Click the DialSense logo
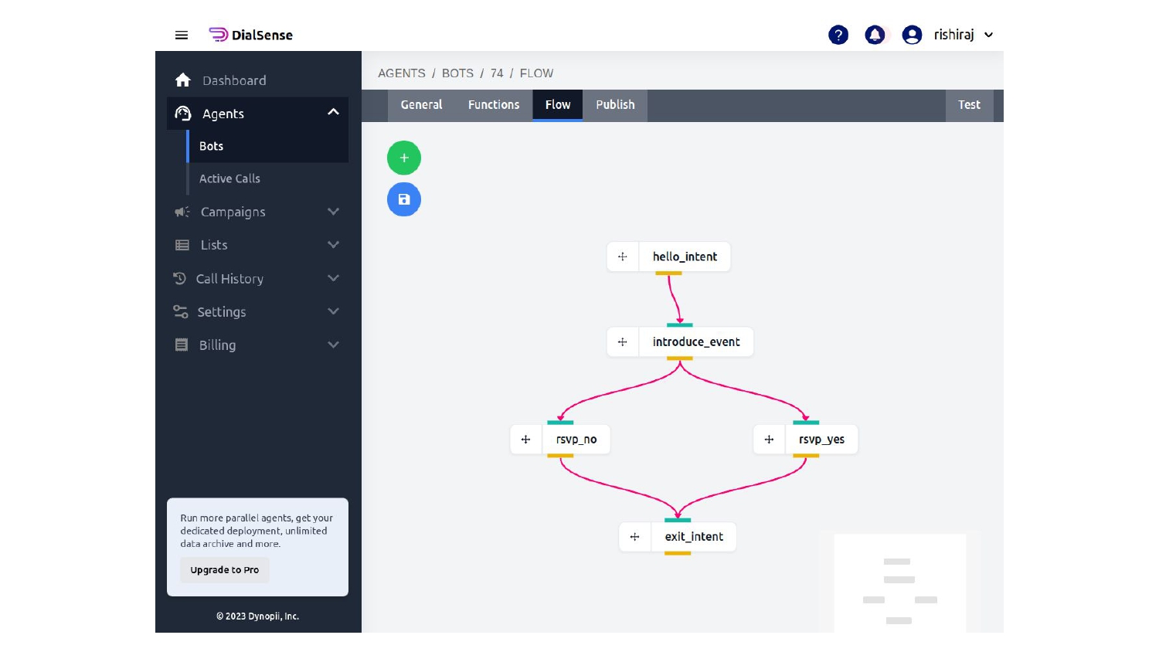The image size is (1159, 652). point(250,35)
